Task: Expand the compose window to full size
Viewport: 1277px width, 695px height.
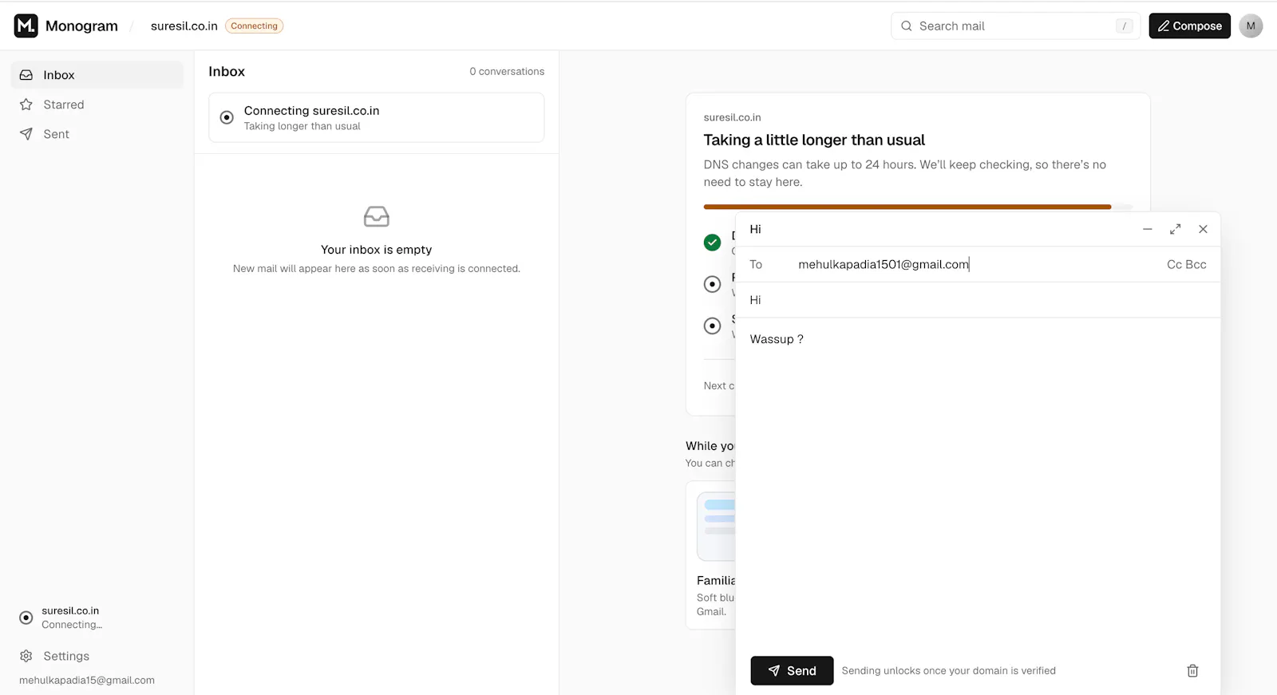Action: click(1176, 229)
